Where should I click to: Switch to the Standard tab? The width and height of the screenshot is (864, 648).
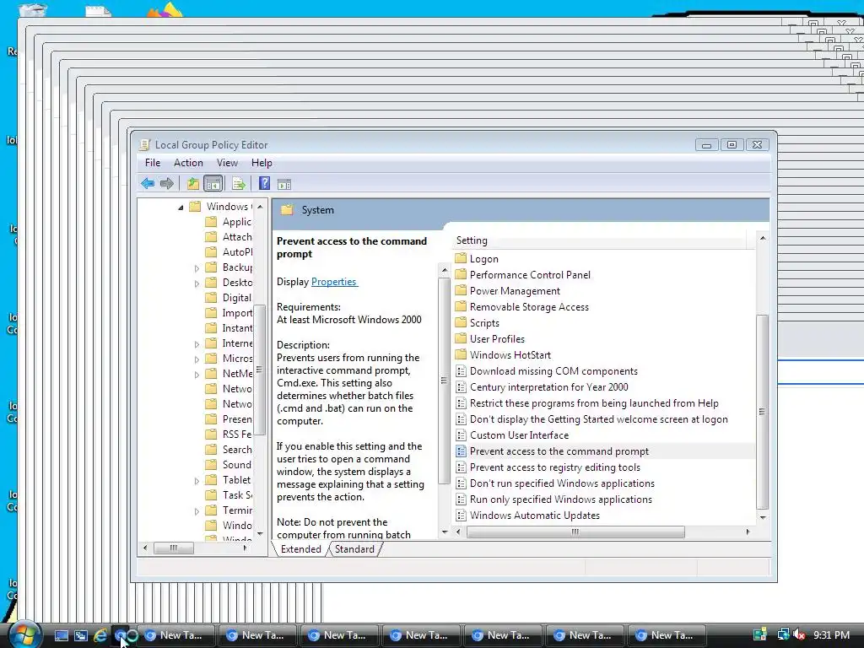pyautogui.click(x=354, y=548)
